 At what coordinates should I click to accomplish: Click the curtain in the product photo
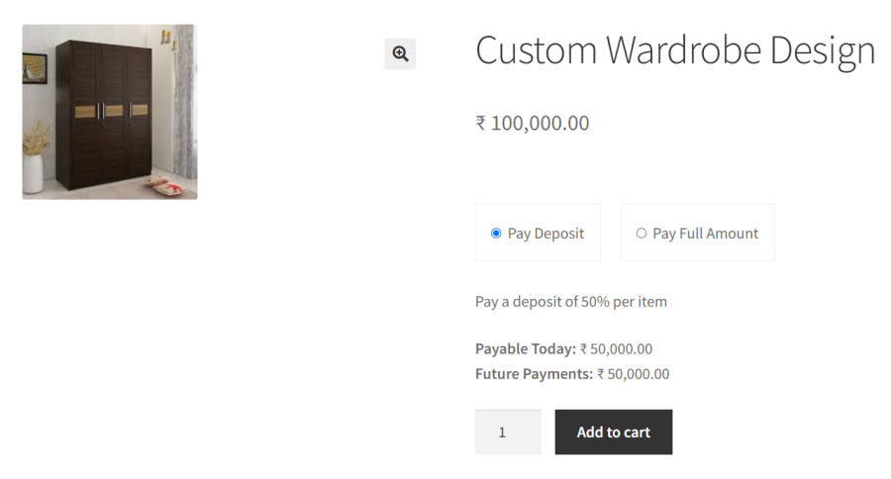[184, 109]
